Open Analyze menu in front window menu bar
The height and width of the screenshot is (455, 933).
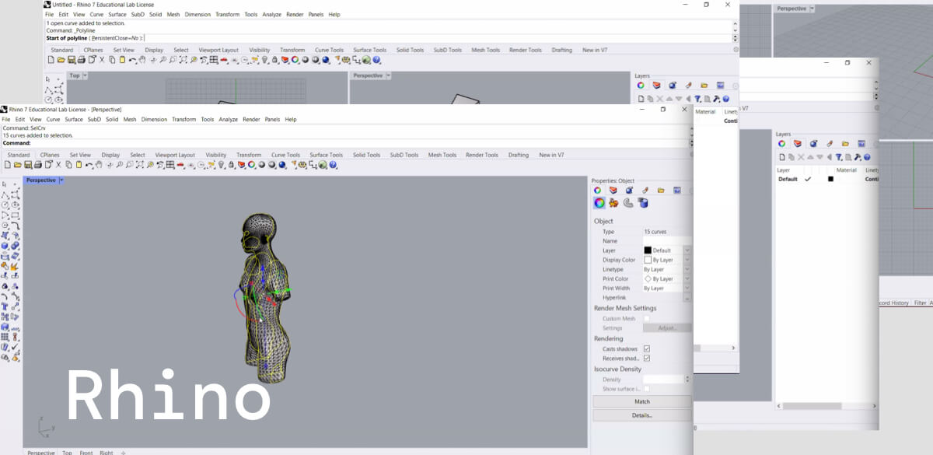point(229,120)
